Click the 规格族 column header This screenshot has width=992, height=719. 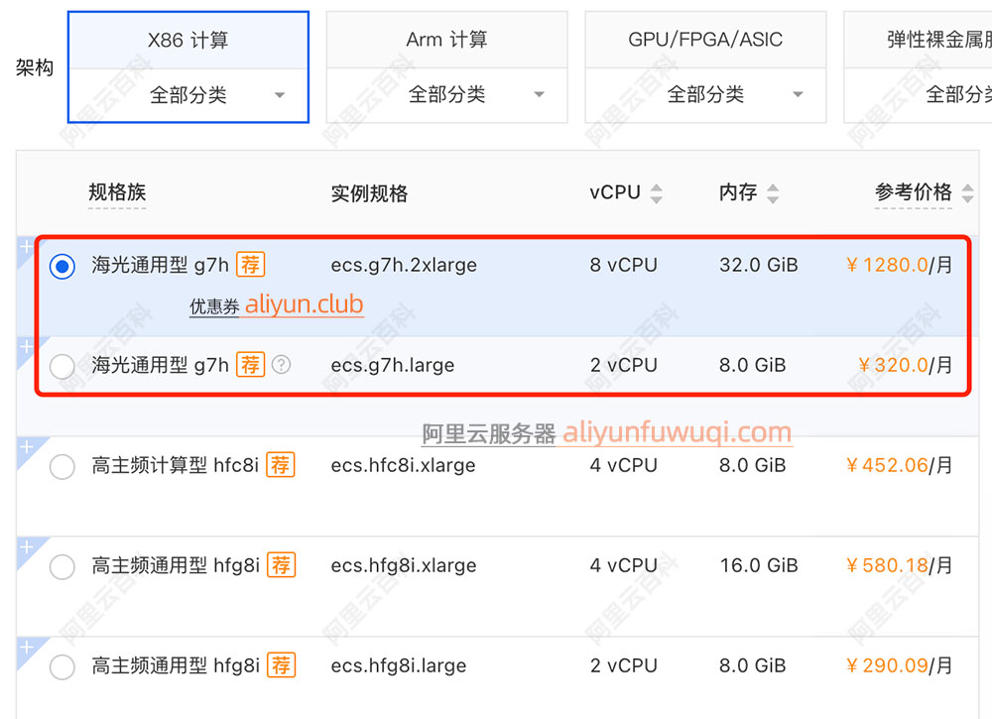point(117,192)
